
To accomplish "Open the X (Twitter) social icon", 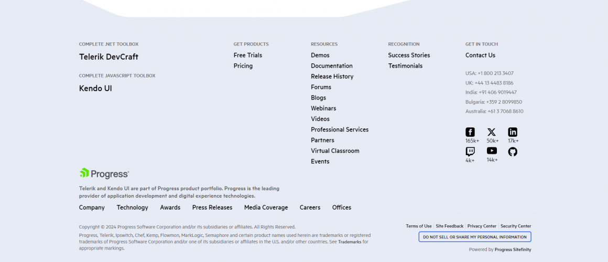I will (x=491, y=132).
